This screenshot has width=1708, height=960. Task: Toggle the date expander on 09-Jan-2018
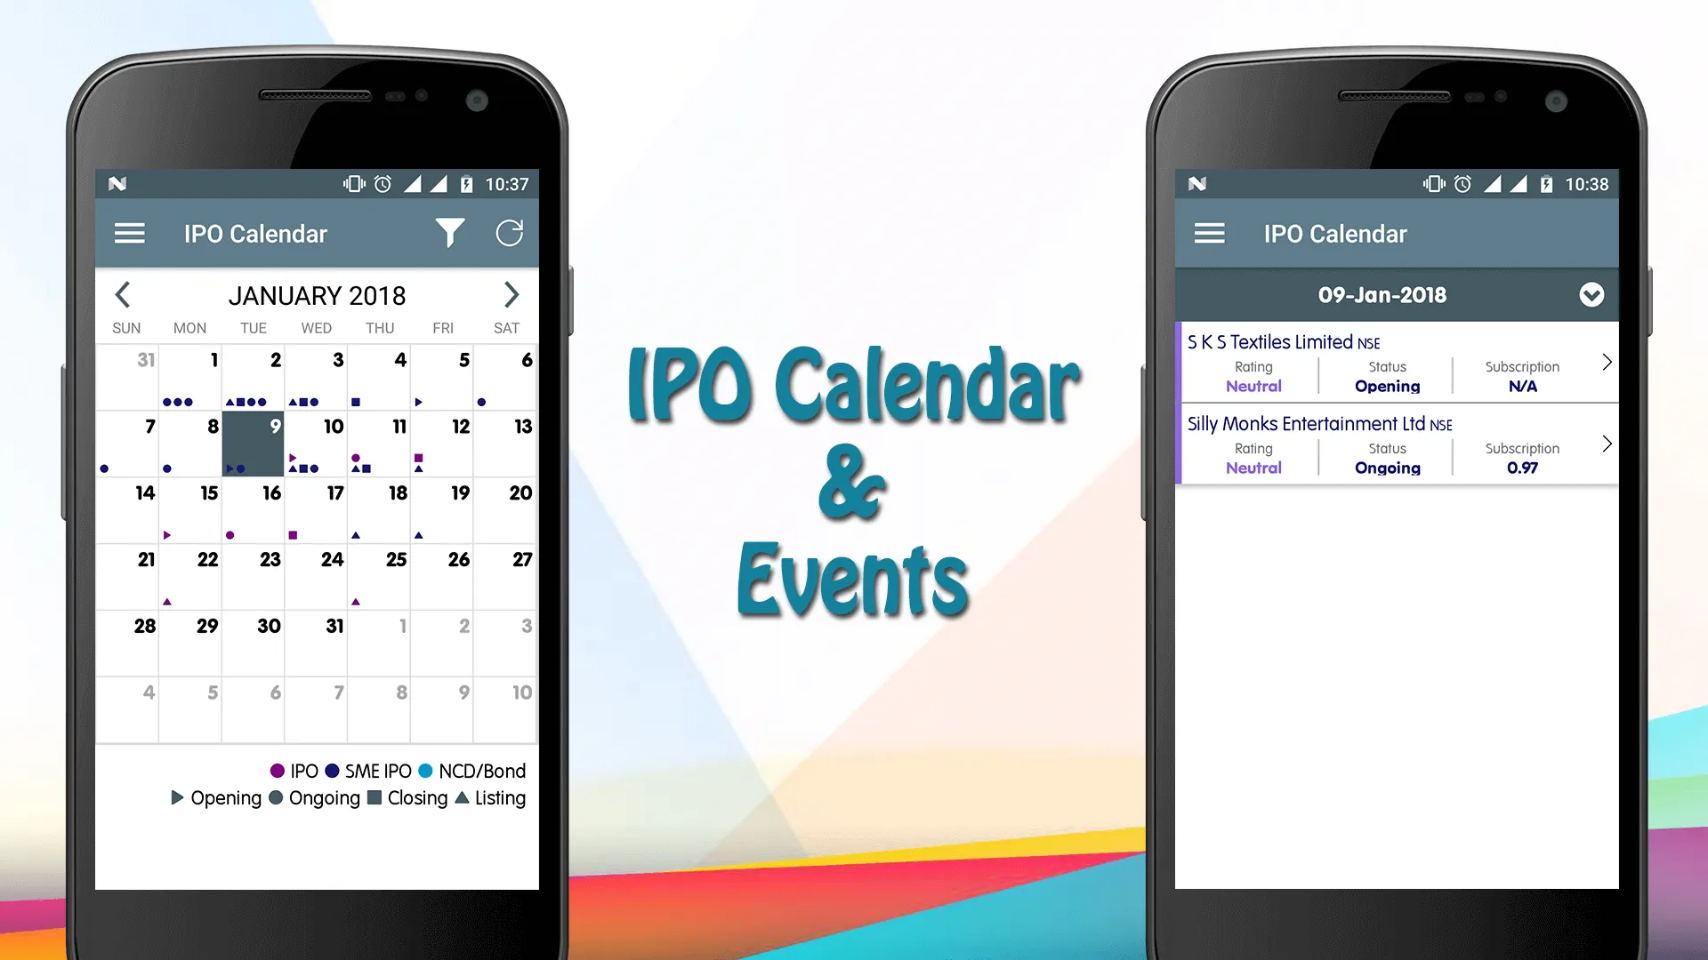[x=1593, y=295]
